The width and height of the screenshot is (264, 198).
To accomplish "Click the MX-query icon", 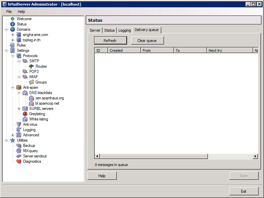I will pyautogui.click(x=19, y=151).
